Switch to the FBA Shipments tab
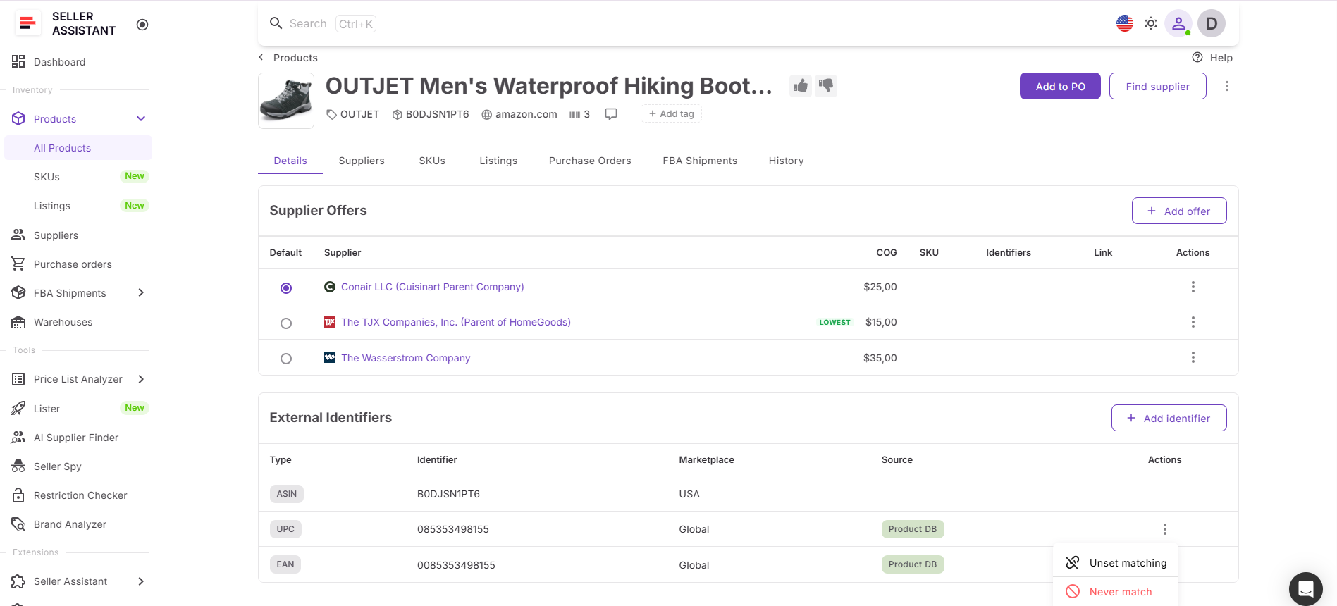 [x=700, y=161]
